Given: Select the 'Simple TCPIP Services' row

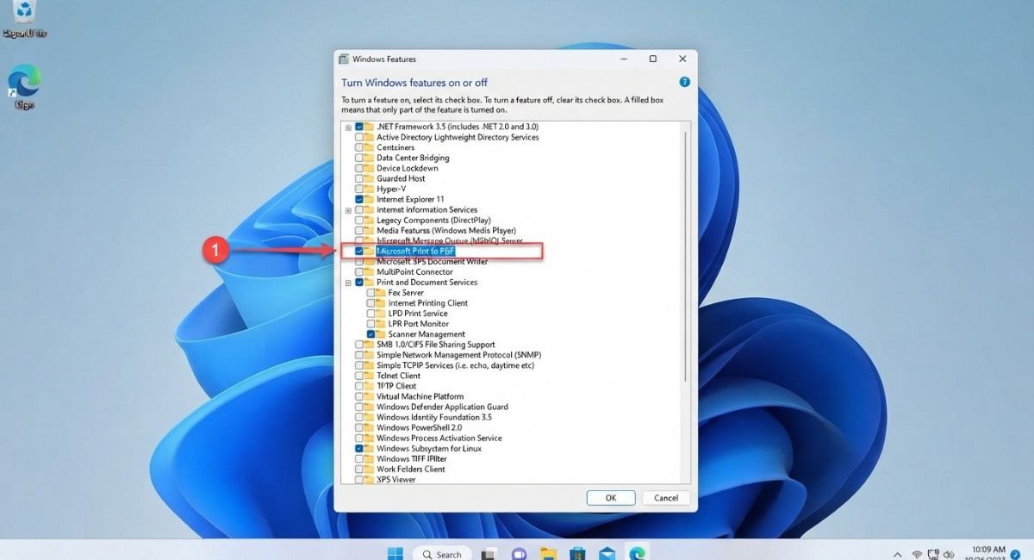Looking at the screenshot, I should [455, 365].
